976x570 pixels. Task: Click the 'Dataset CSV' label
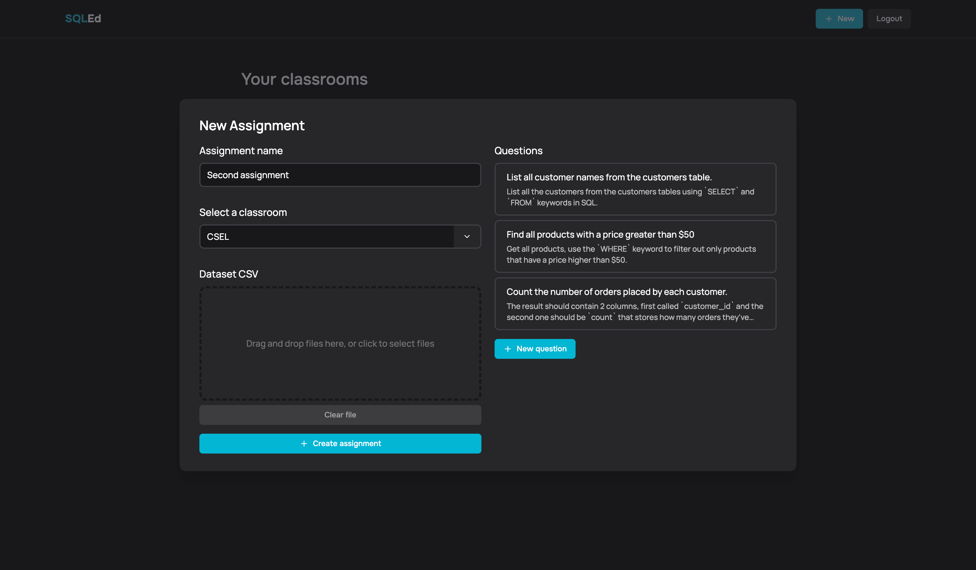(229, 274)
